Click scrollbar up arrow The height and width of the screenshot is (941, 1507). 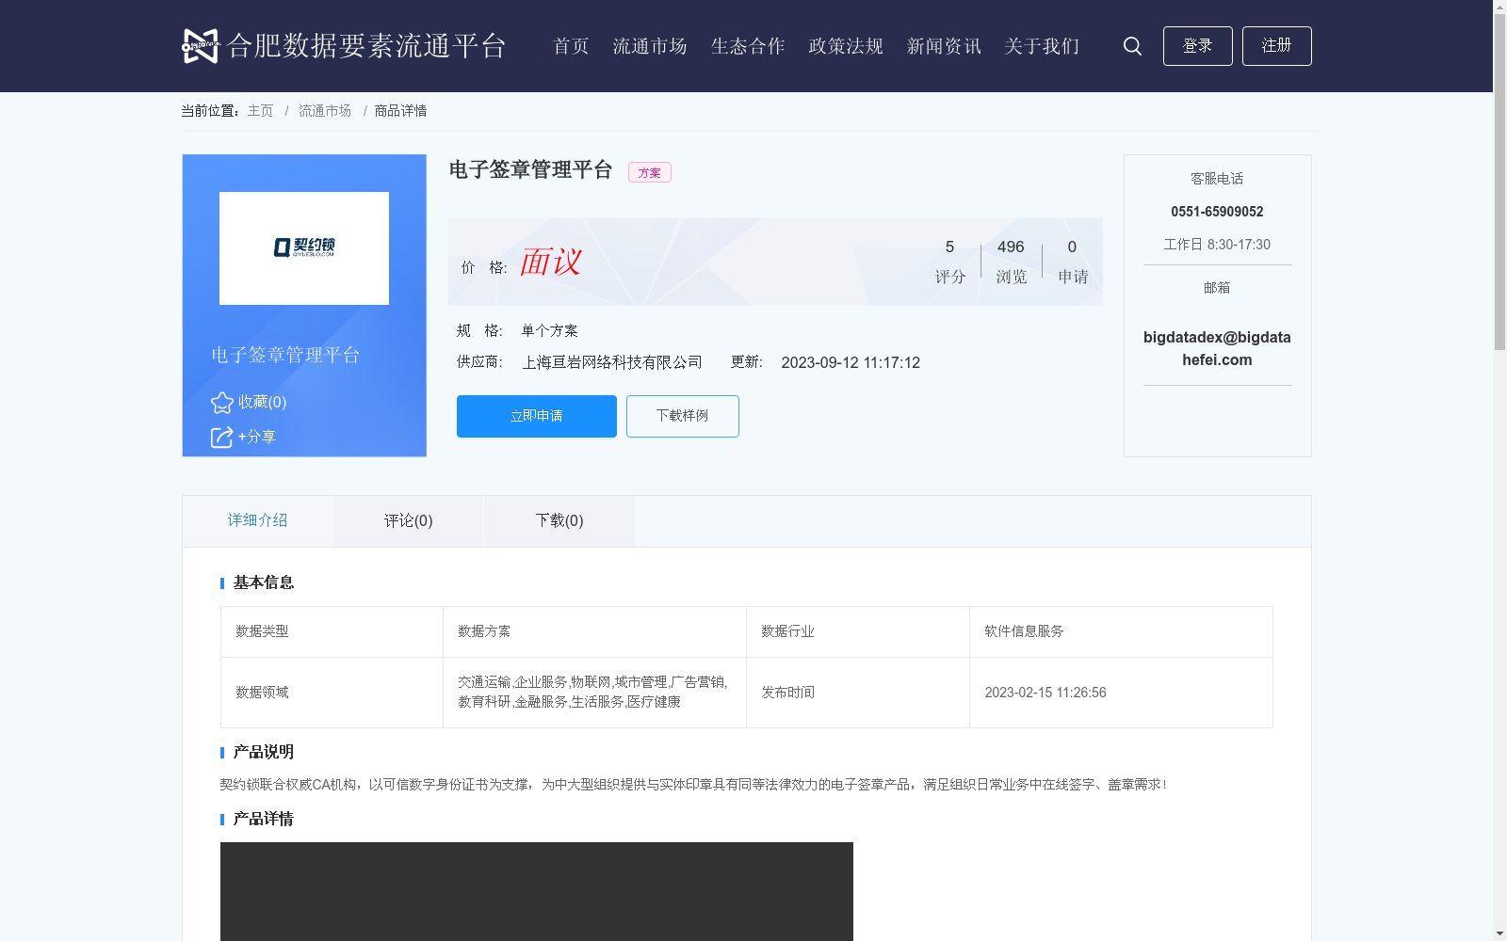coord(1499,7)
